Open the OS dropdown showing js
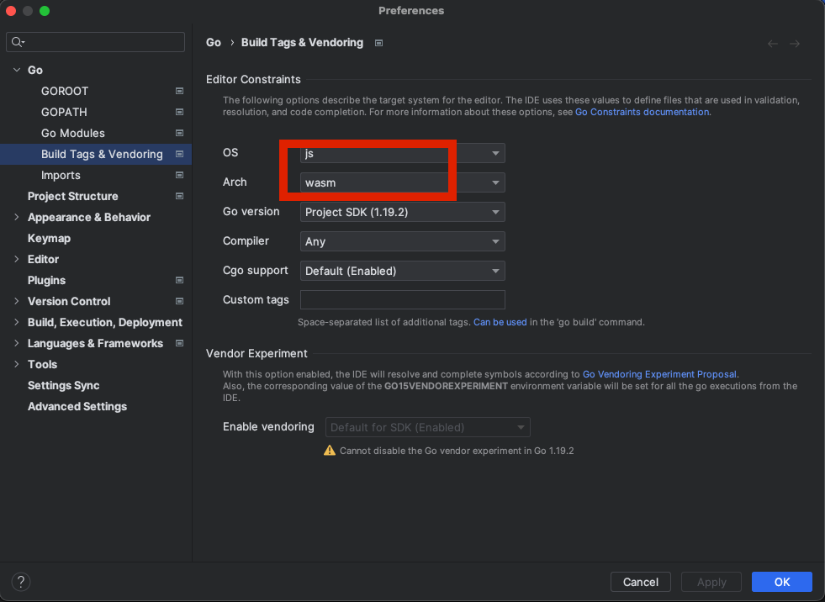825x602 pixels. click(x=402, y=154)
